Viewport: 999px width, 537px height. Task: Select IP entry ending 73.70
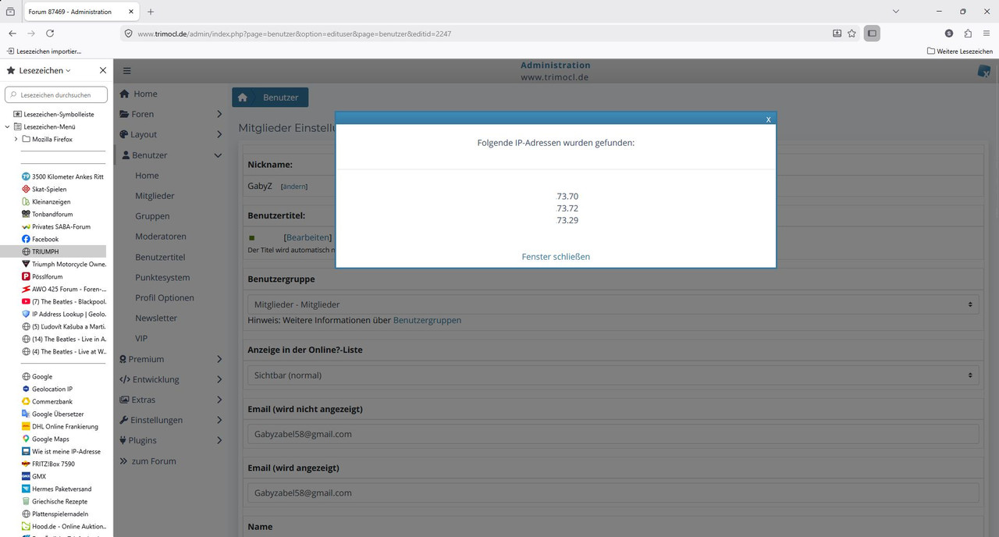coord(567,197)
